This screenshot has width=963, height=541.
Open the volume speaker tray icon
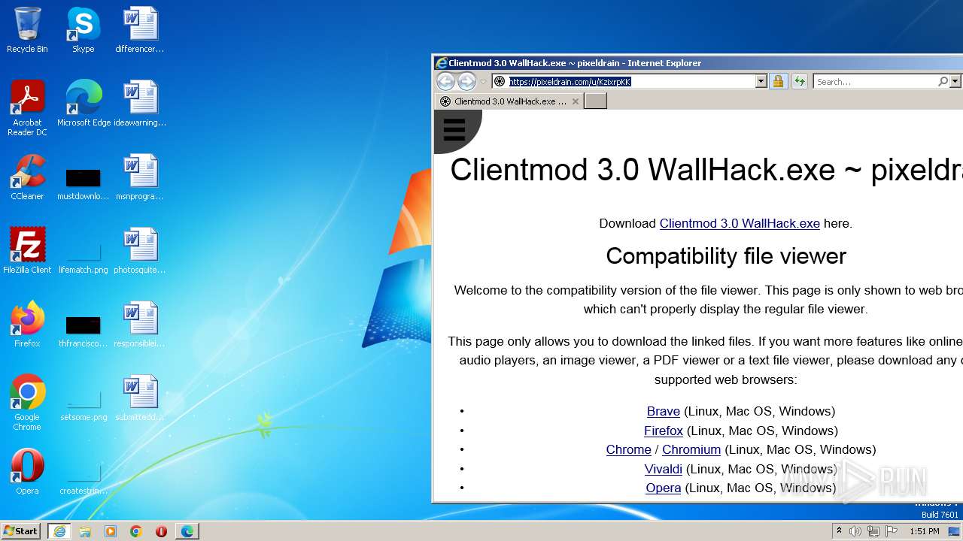[x=855, y=531]
